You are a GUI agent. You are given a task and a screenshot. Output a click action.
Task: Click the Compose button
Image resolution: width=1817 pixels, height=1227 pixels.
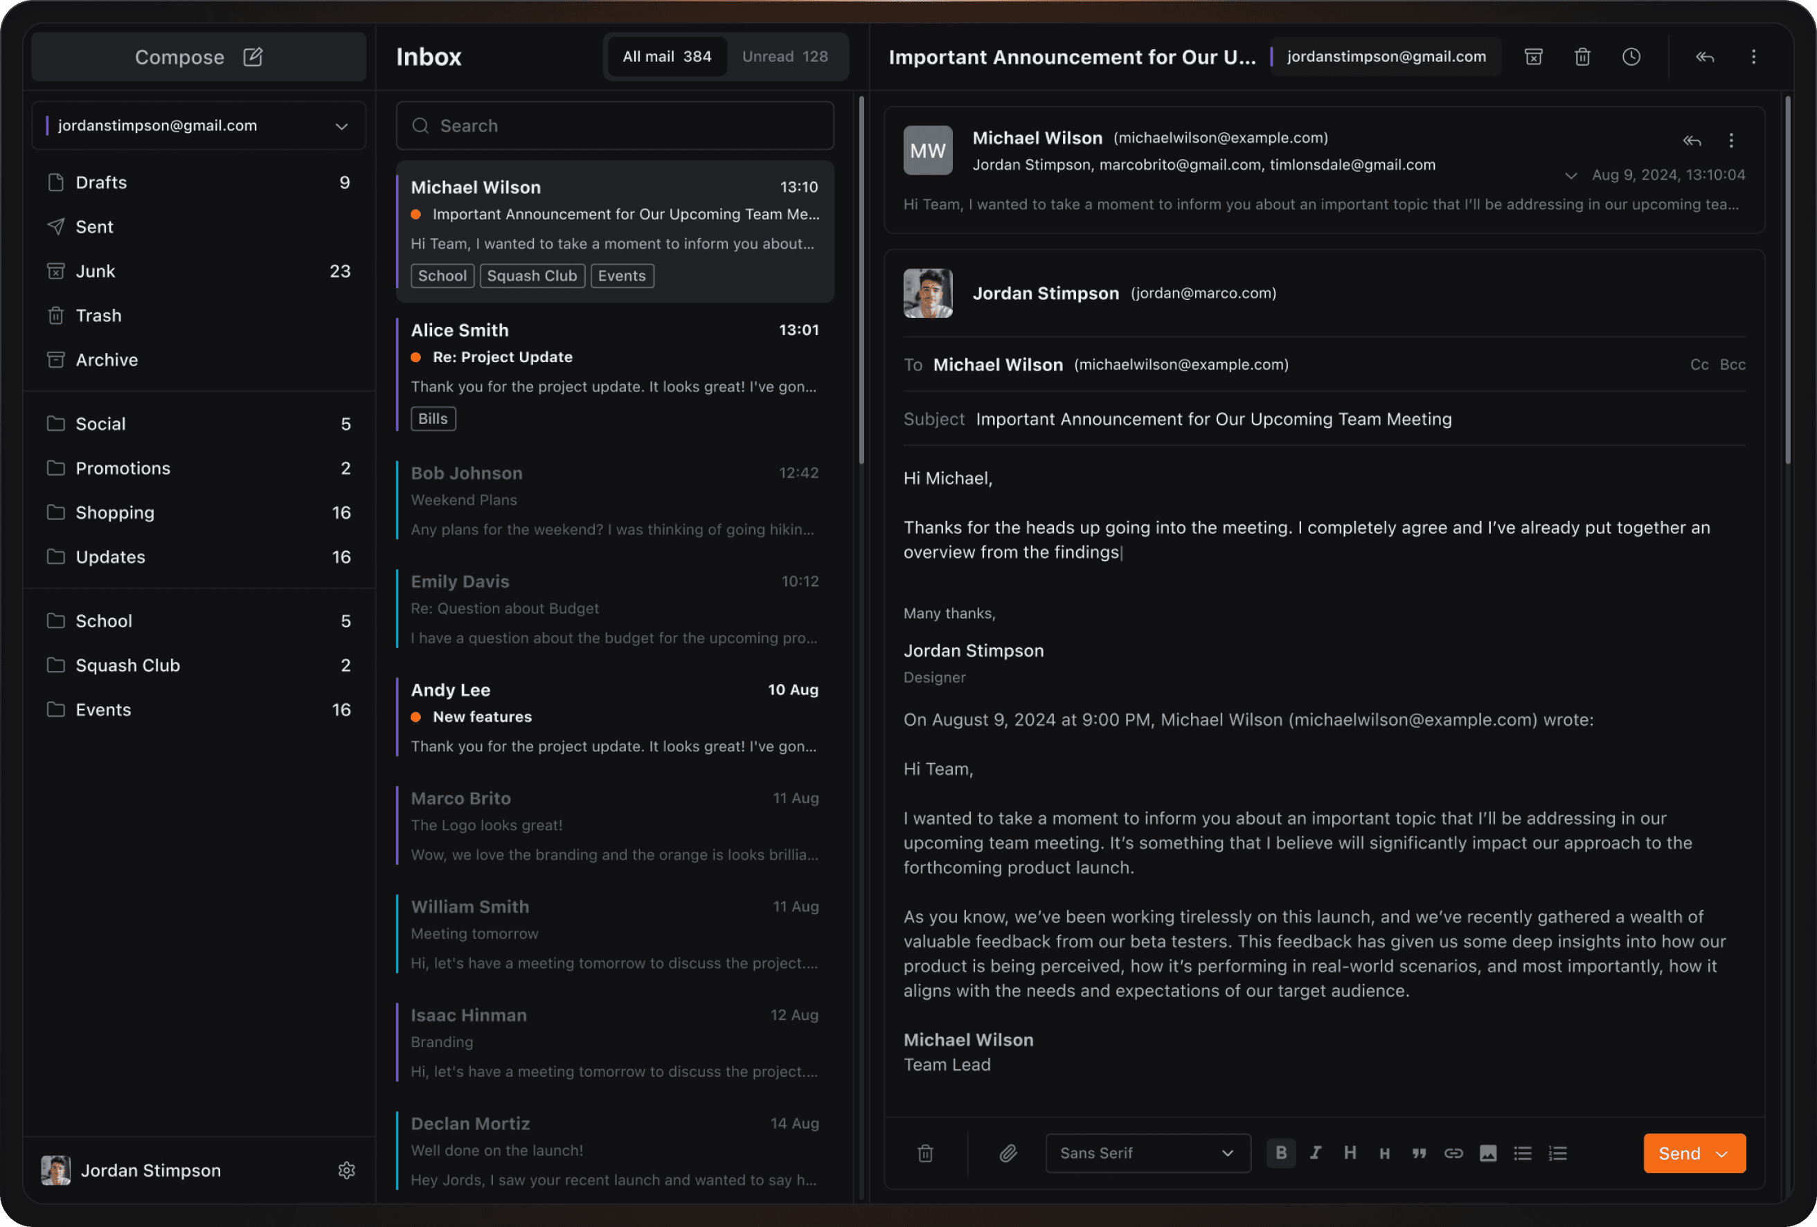[199, 56]
